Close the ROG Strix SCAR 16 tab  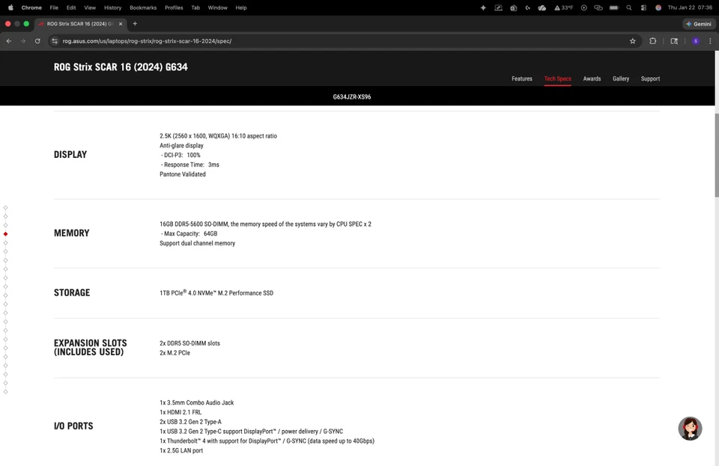click(x=121, y=24)
